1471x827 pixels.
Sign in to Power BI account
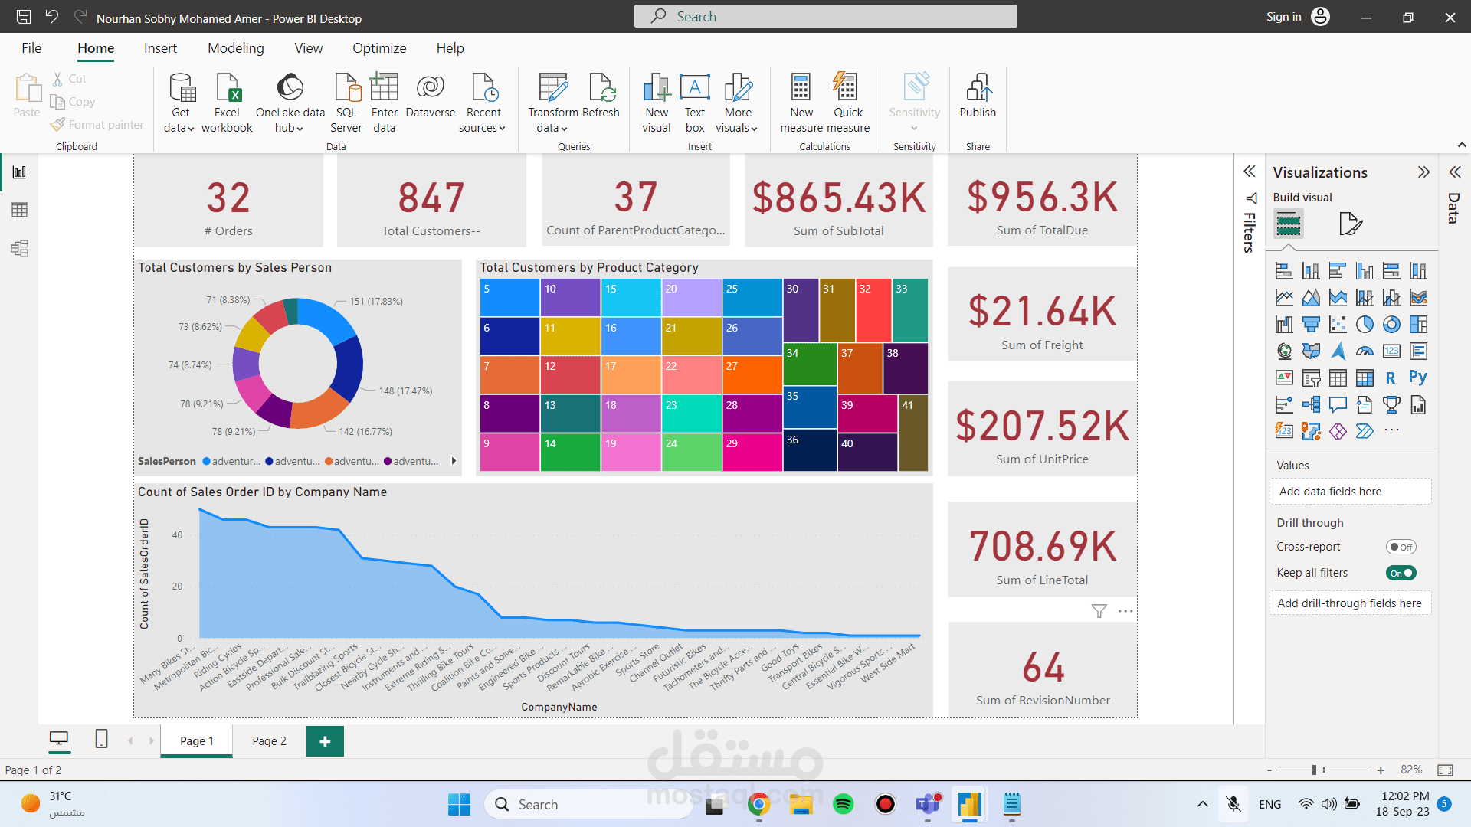pos(1298,17)
